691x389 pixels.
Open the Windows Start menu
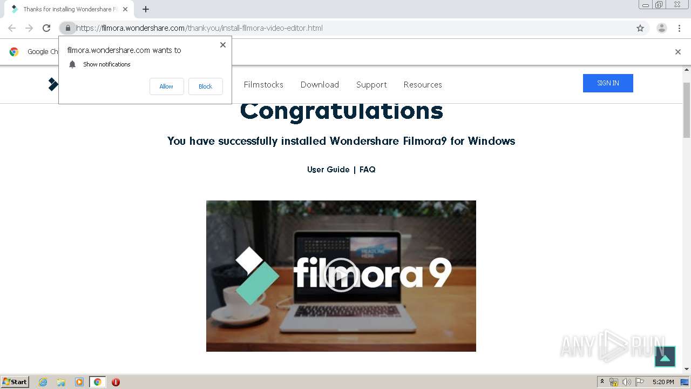point(15,382)
